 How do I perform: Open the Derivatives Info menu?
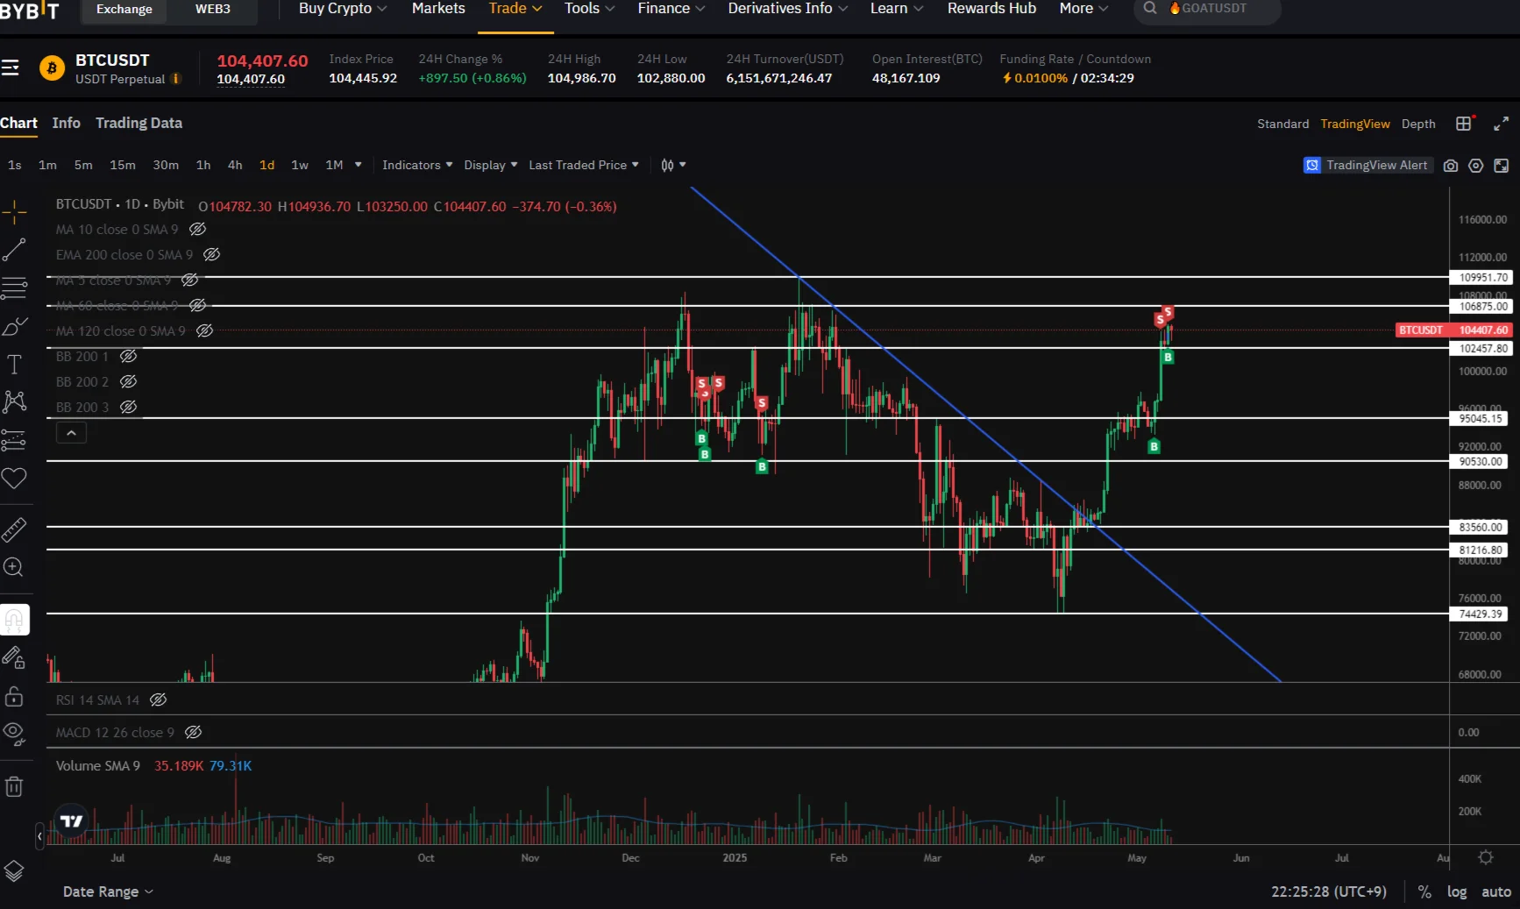point(788,9)
